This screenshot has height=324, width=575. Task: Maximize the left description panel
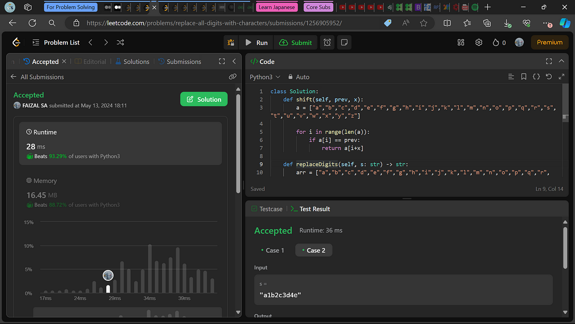tap(222, 61)
